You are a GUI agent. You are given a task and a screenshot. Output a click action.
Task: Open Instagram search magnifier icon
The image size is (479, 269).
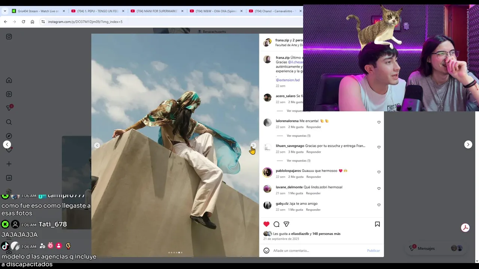[9, 122]
